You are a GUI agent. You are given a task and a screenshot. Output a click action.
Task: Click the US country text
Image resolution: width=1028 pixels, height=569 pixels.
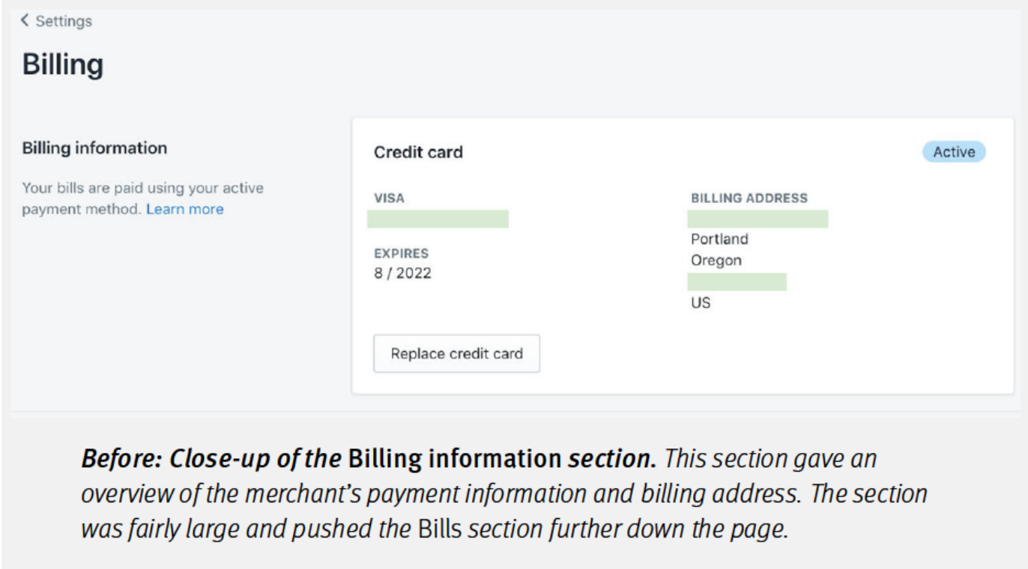click(x=701, y=303)
